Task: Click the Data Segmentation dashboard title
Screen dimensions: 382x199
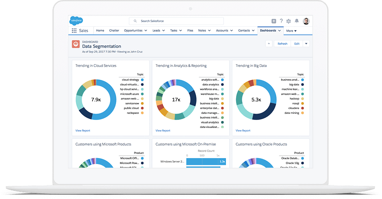Action: (102, 47)
